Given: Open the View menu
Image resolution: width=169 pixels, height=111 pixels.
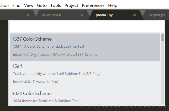Looking at the screenshot, I should (29, 5).
